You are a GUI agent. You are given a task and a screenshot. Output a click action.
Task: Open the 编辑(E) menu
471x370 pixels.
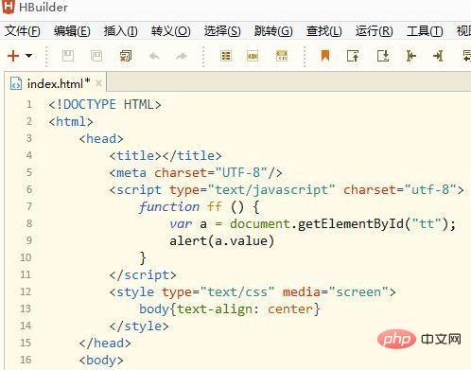point(72,31)
